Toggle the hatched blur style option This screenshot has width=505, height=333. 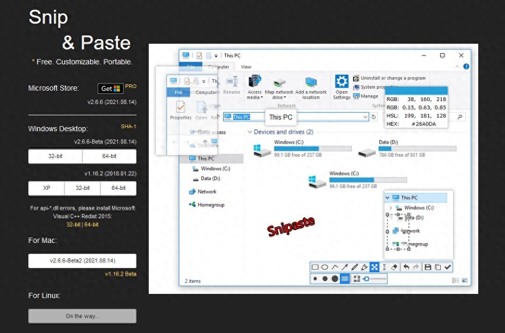coord(345,279)
